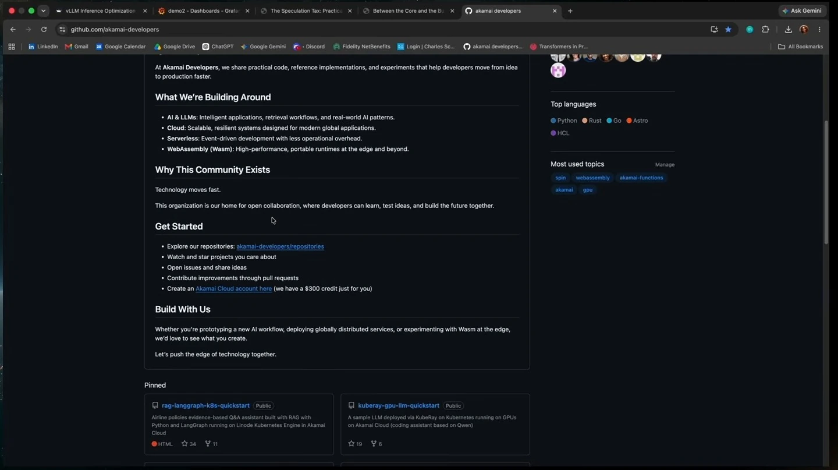Image resolution: width=838 pixels, height=470 pixels.
Task: Click 'Why This Community Exists' heading
Action: point(212,170)
